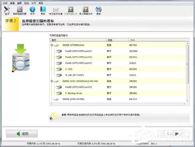
Task: Click drive icon beside C: (OS)
Action: 59,69
